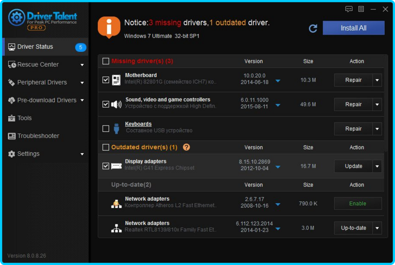This screenshot has width=395, height=265.
Task: Click the Atheros network adapter icon
Action: pyautogui.click(x=116, y=204)
